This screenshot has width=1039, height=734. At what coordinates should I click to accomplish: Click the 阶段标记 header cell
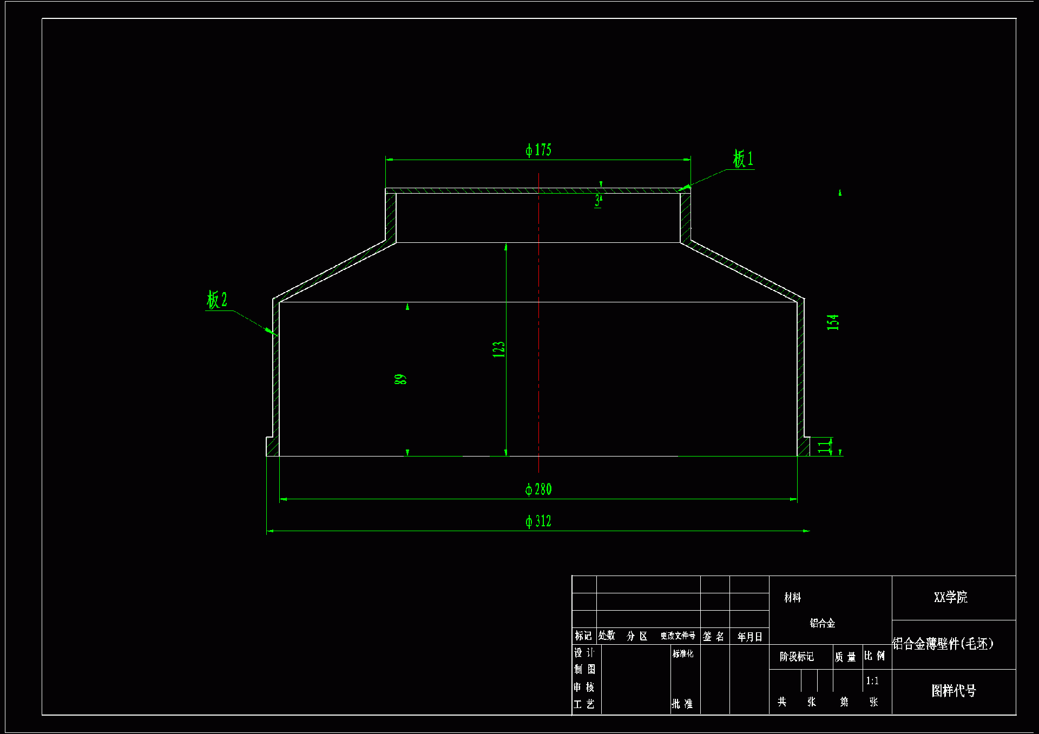797,657
